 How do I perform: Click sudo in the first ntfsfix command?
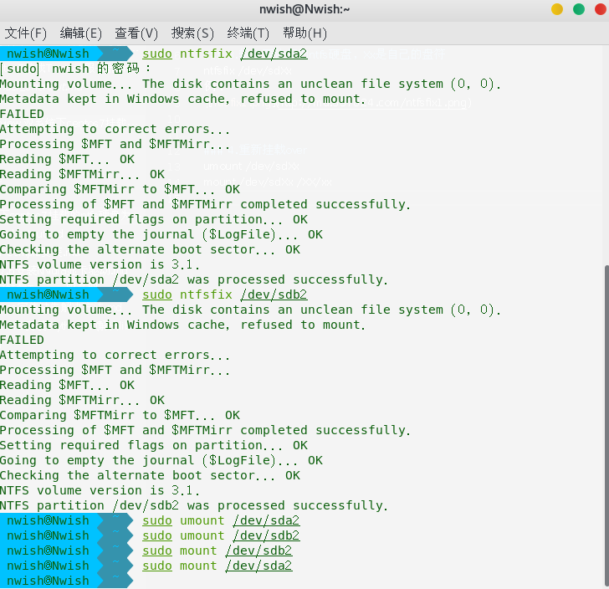[x=157, y=54]
